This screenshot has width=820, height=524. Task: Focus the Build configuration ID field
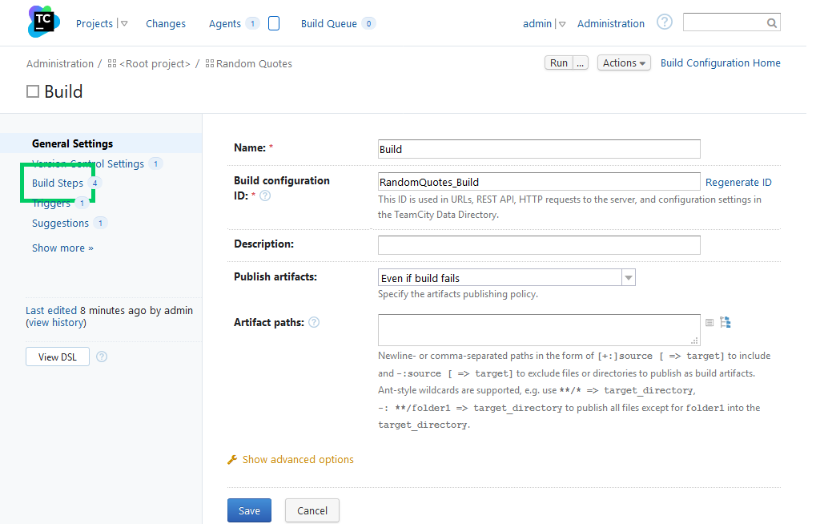pyautogui.click(x=539, y=182)
